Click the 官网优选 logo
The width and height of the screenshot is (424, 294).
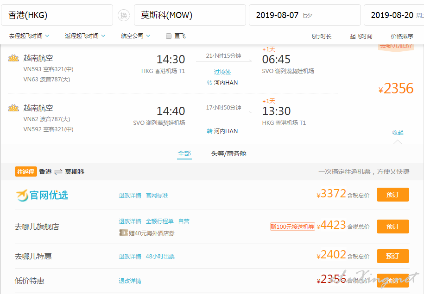[x=42, y=195]
